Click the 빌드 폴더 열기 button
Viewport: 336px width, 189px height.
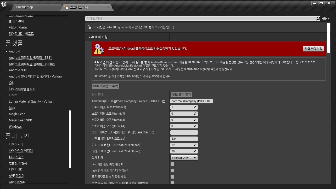(x=181, y=95)
